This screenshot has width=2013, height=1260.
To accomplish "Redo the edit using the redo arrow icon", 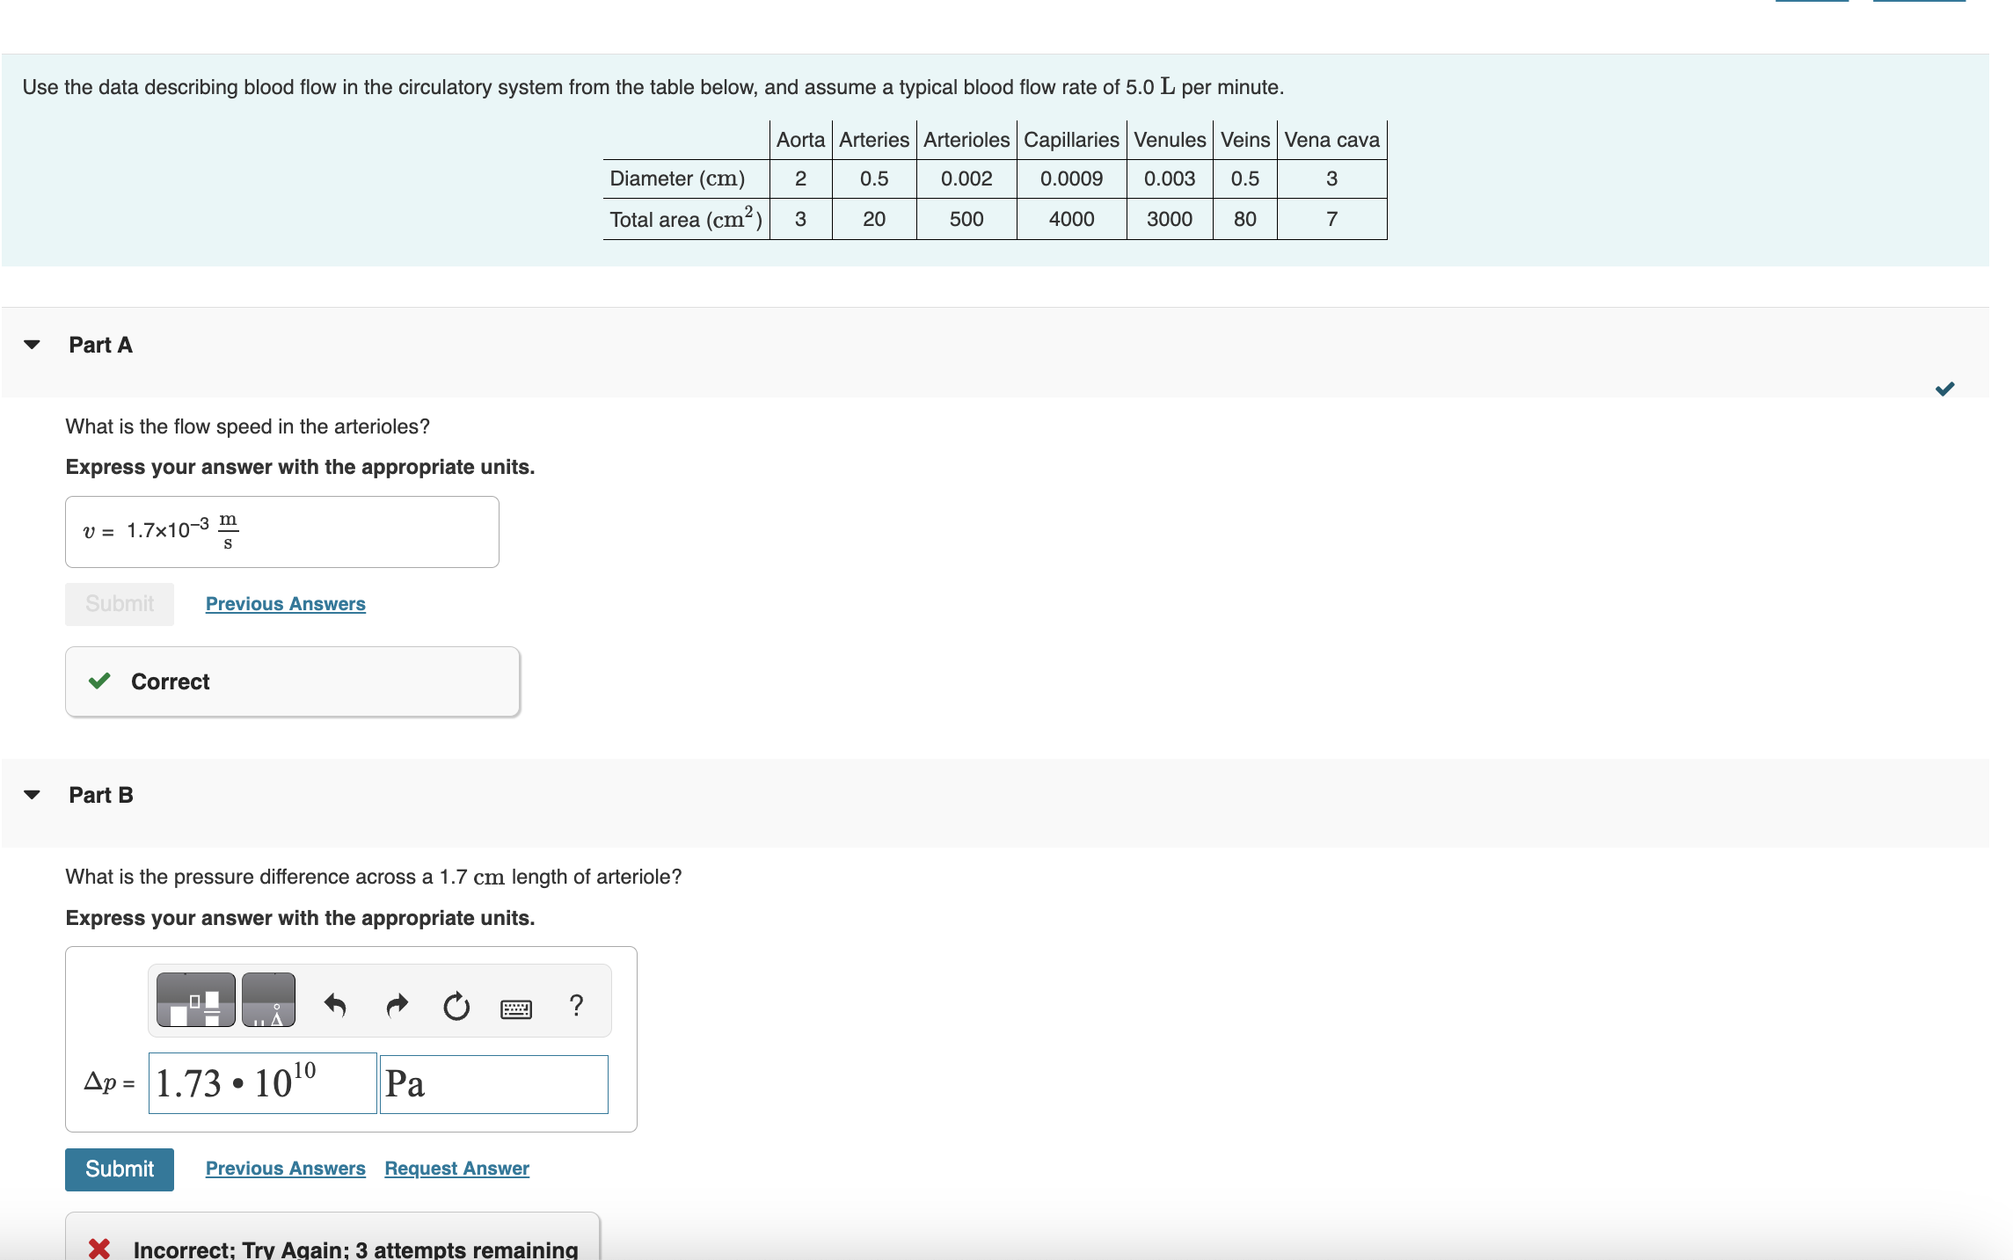I will [x=396, y=1004].
